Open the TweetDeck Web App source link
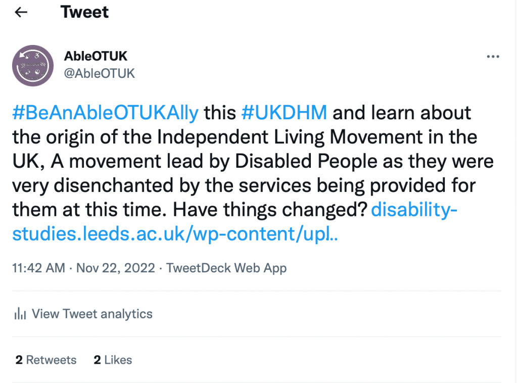 tap(226, 268)
